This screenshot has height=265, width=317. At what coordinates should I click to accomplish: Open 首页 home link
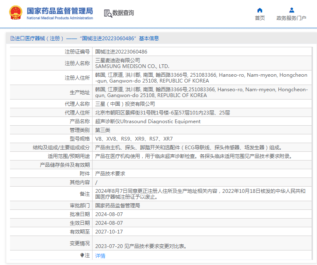pos(260,18)
